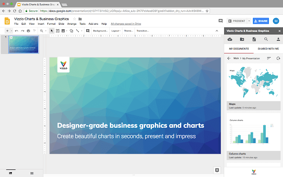This screenshot has height=177, width=283.
Task: Click the Main breadcrumb link
Action: click(x=236, y=58)
